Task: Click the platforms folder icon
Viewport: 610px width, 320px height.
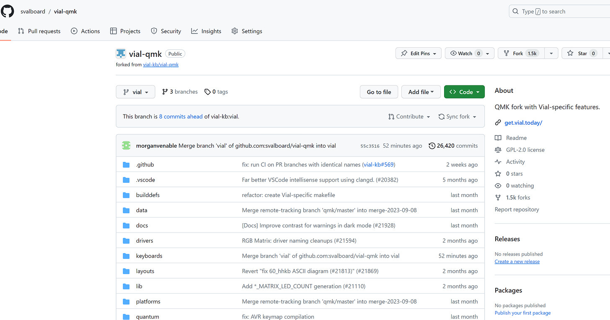Action: point(126,302)
